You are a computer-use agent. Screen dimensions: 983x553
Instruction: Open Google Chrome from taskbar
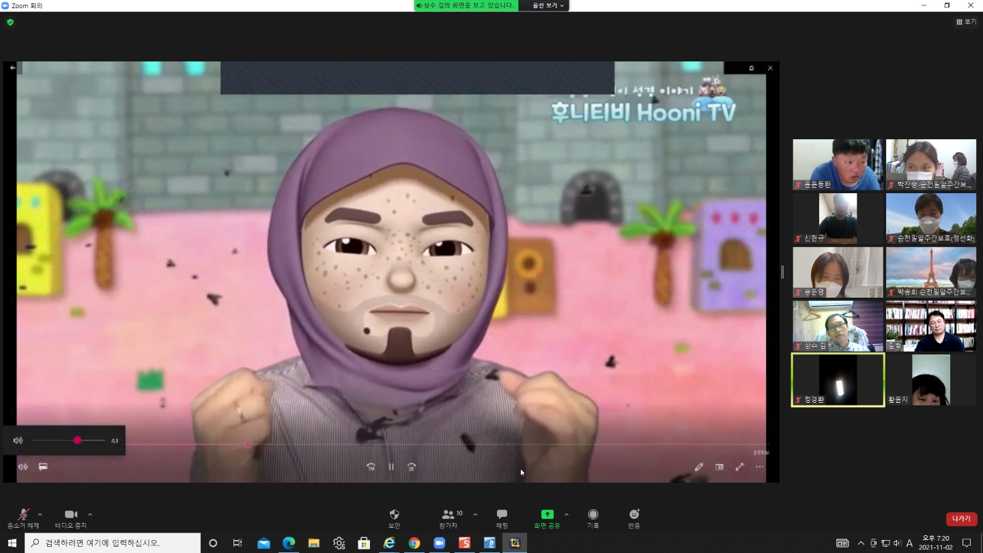[414, 543]
